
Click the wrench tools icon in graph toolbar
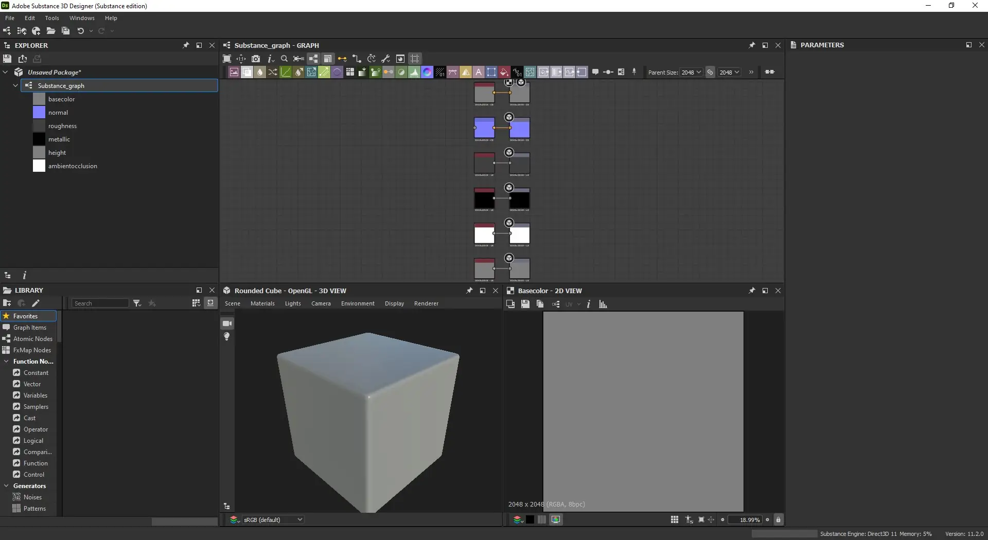[x=385, y=59]
